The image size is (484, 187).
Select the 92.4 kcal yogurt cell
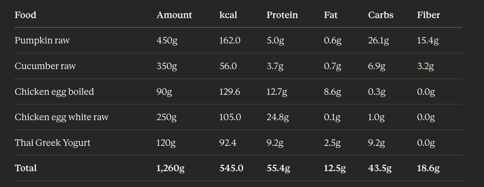(x=228, y=143)
